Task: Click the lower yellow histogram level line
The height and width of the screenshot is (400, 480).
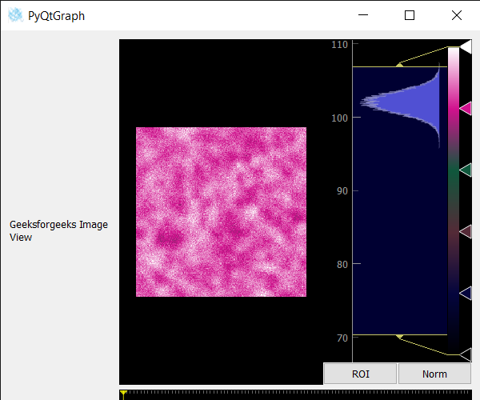Action: click(x=400, y=335)
